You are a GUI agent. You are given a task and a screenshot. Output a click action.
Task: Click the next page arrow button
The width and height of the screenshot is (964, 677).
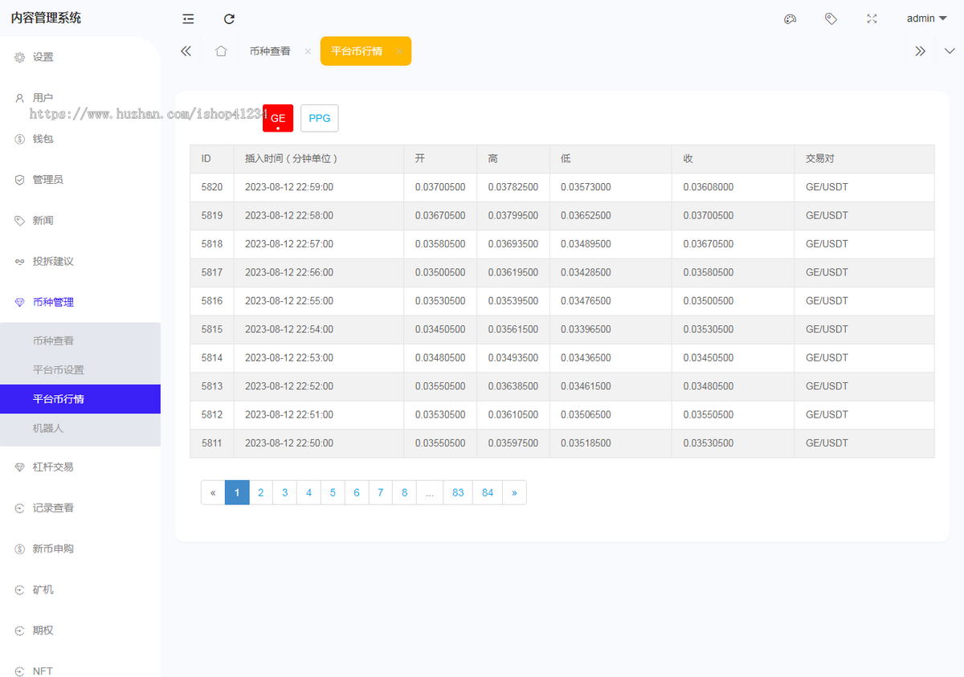pyautogui.click(x=514, y=492)
